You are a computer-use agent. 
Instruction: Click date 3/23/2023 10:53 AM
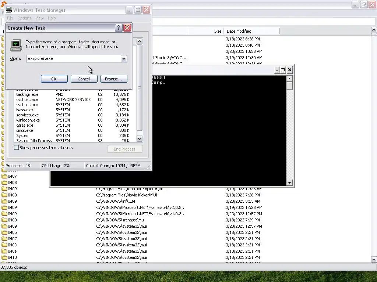pyautogui.click(x=244, y=51)
